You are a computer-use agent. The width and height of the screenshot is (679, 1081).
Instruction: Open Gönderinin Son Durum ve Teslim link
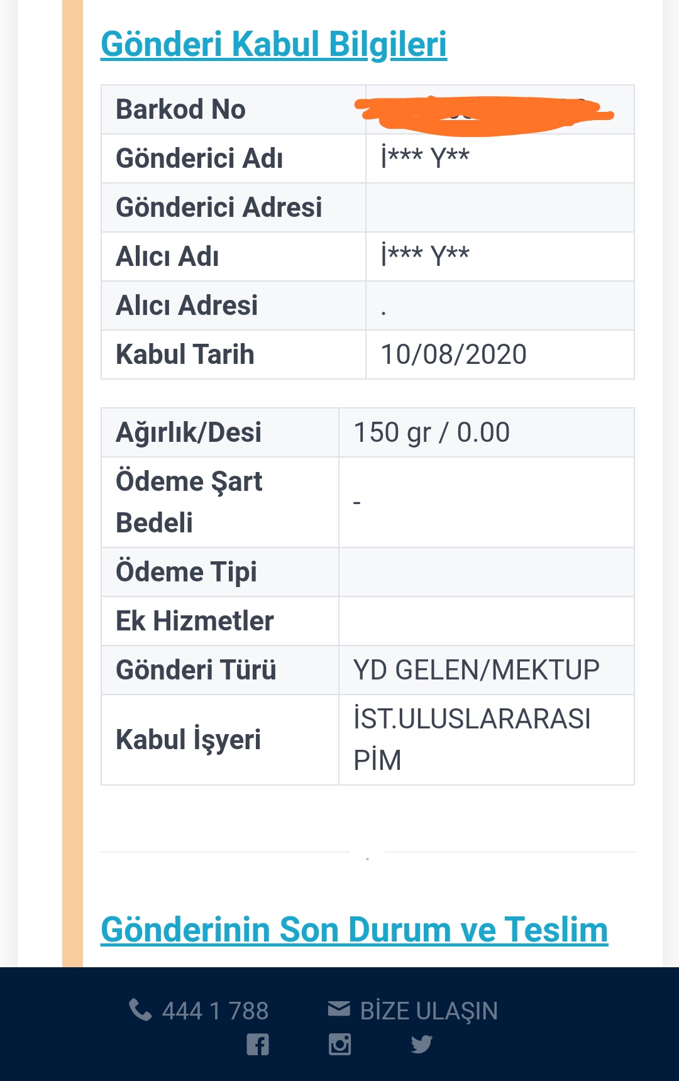[x=355, y=930]
